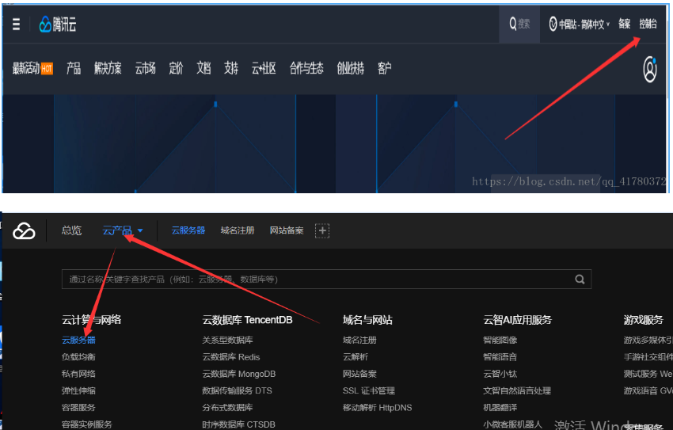This screenshot has width=673, height=430.
Task: Click the 网站备案 shortcut in console bar
Action: tap(287, 230)
